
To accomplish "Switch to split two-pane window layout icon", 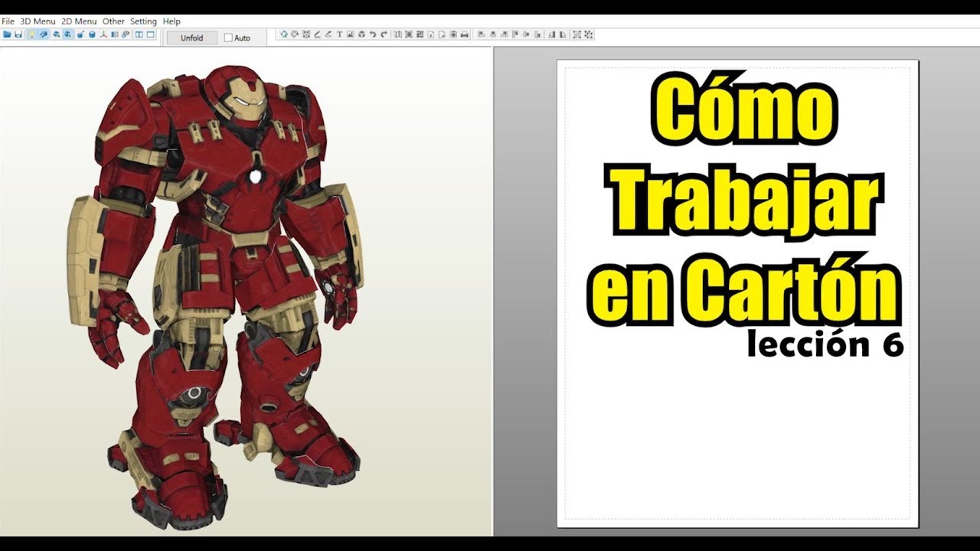I will pyautogui.click(x=139, y=34).
